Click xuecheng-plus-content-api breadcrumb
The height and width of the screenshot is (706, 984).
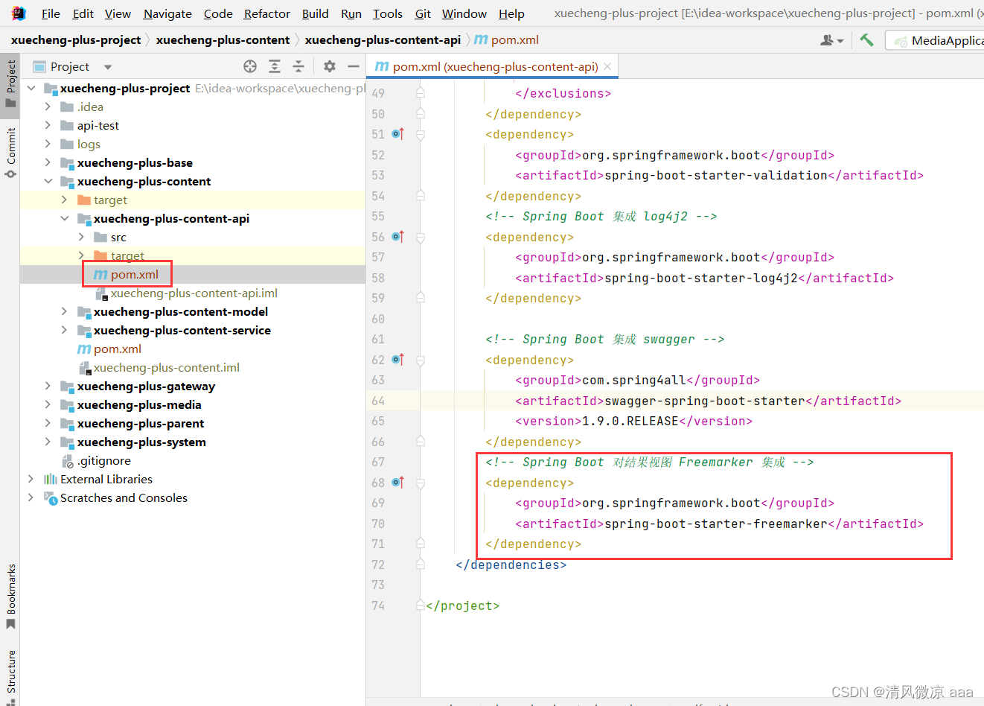point(383,39)
